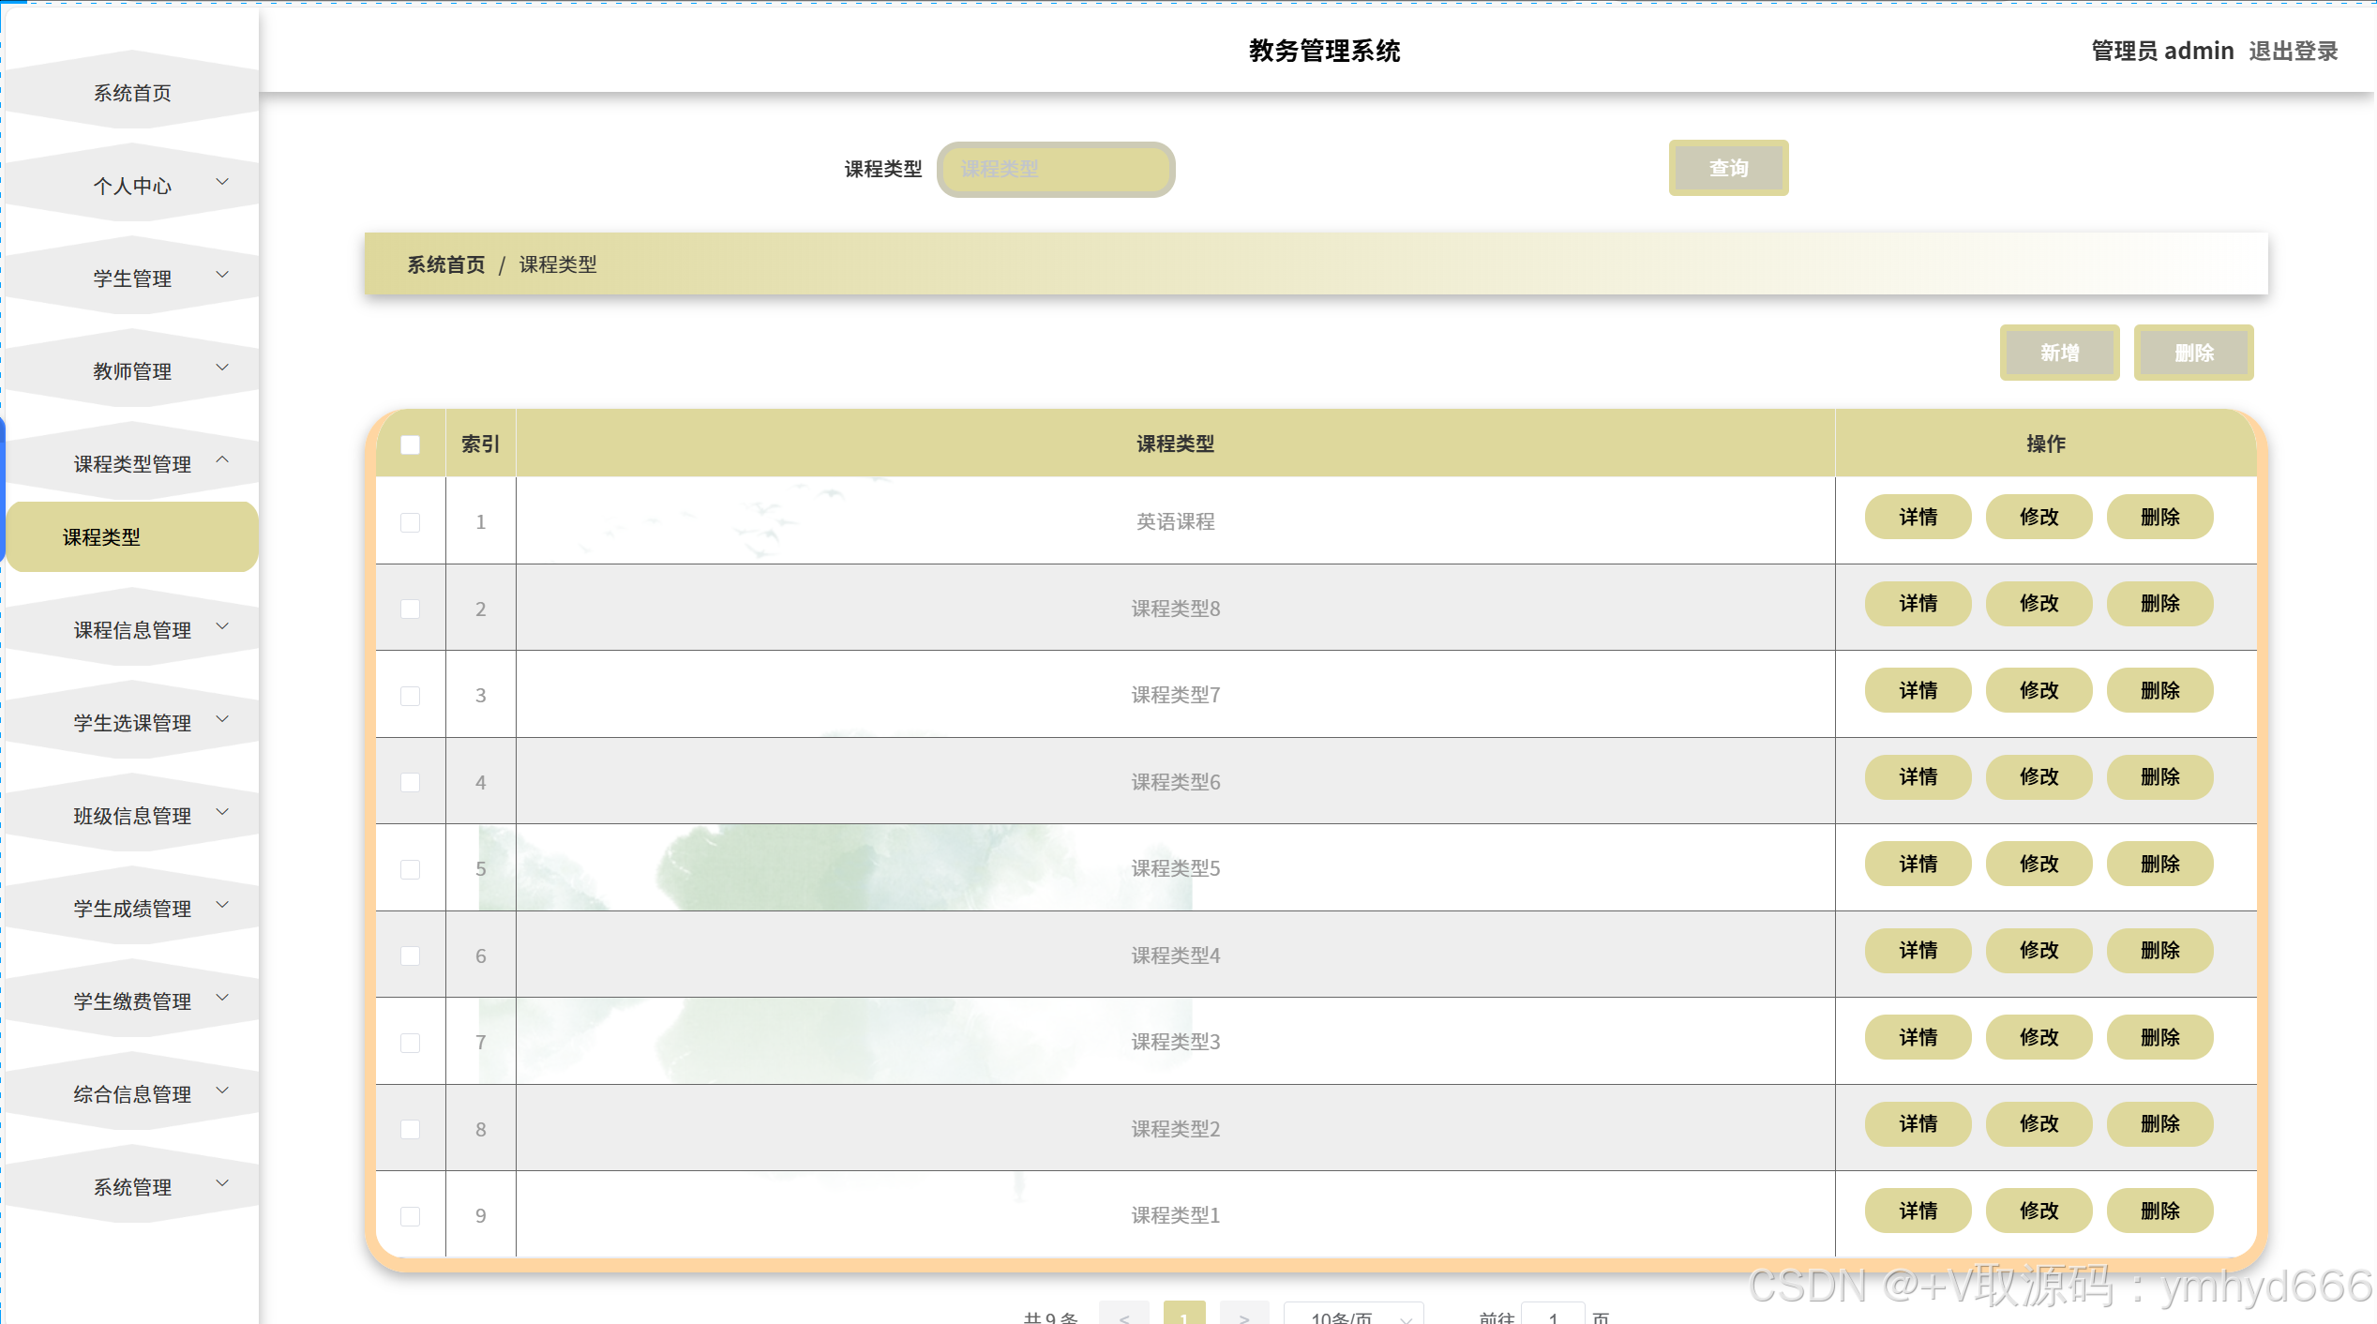Open the 系统首页 sidebar item
Viewport: 2377px width, 1324px height.
[x=132, y=93]
